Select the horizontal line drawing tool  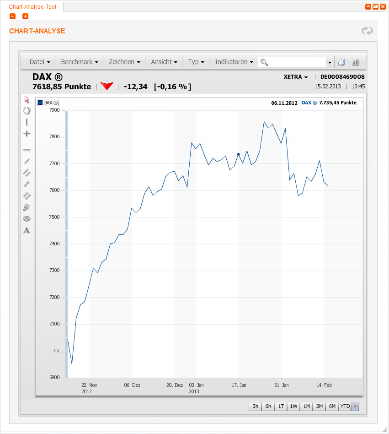27,150
